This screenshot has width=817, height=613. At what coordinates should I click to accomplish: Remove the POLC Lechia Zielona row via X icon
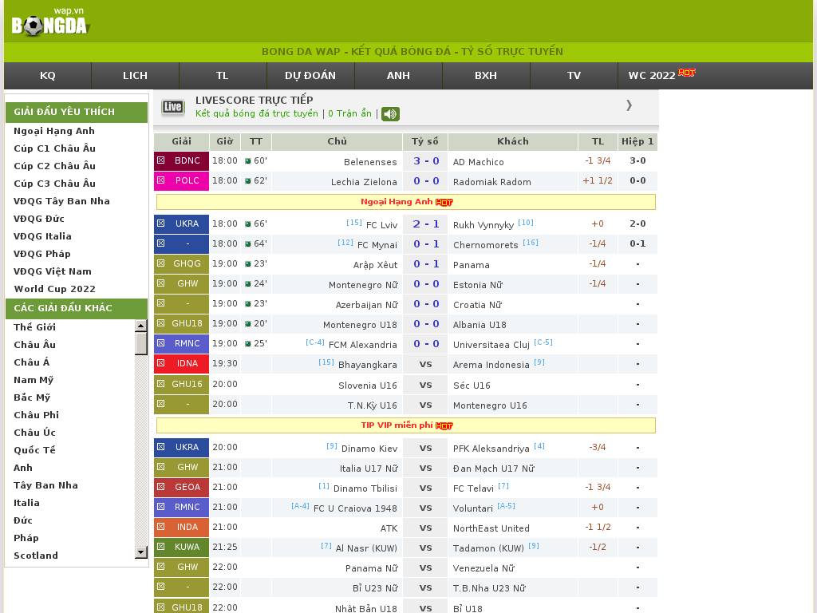click(x=160, y=180)
